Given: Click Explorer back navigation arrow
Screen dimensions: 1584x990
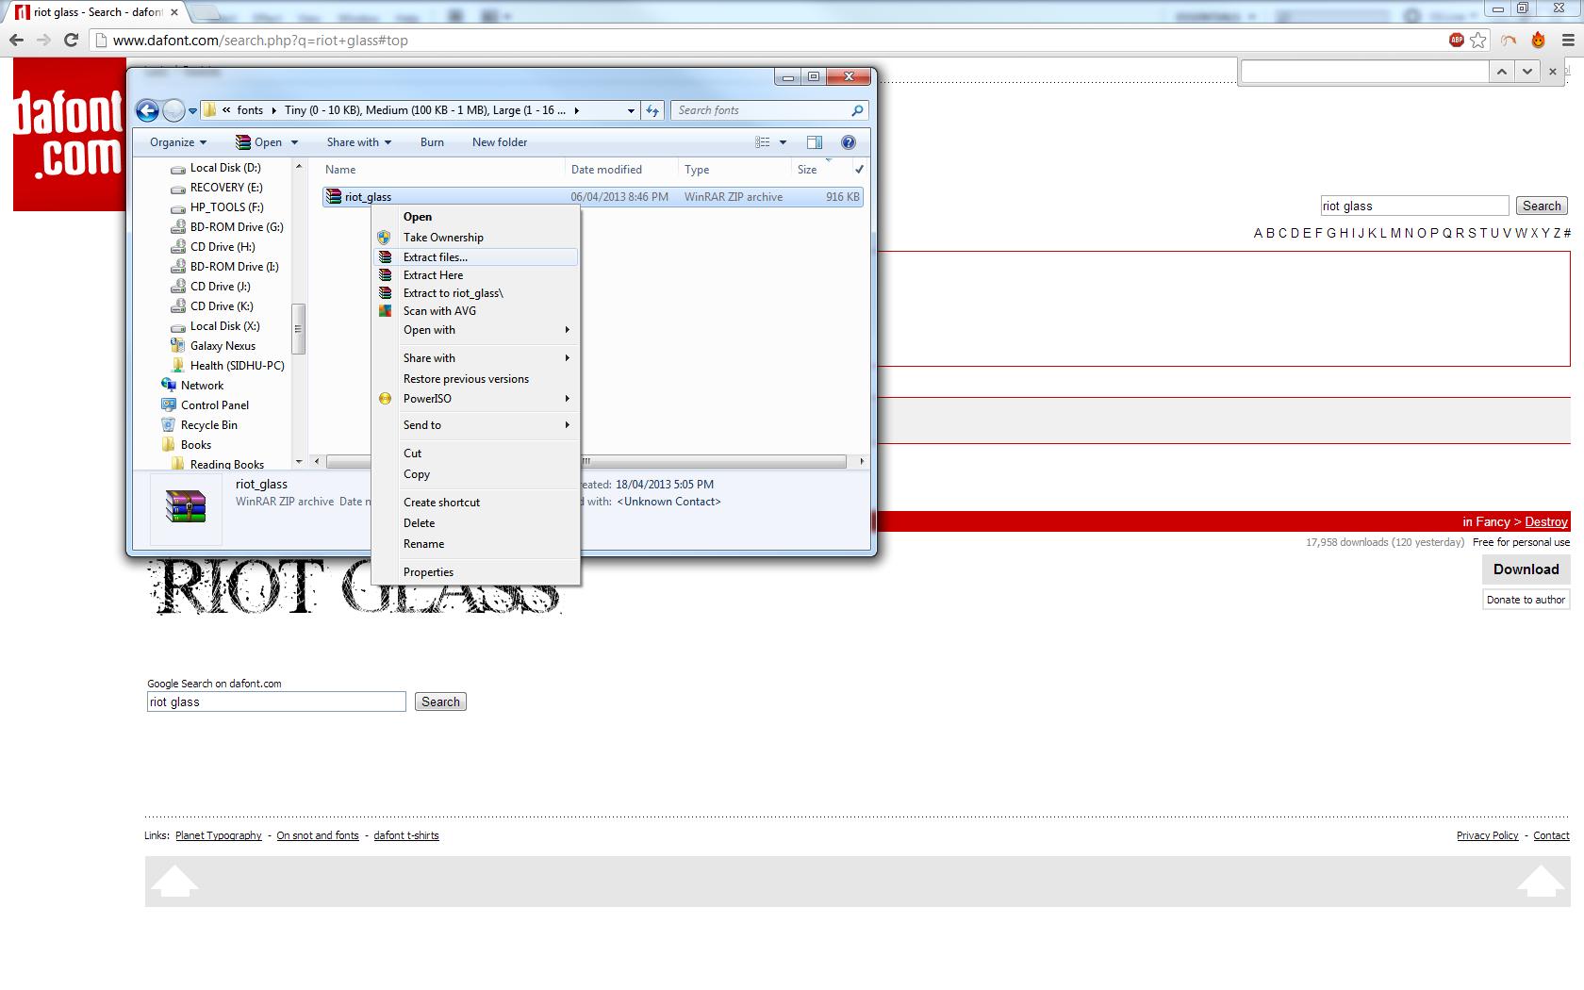Looking at the screenshot, I should 147,110.
